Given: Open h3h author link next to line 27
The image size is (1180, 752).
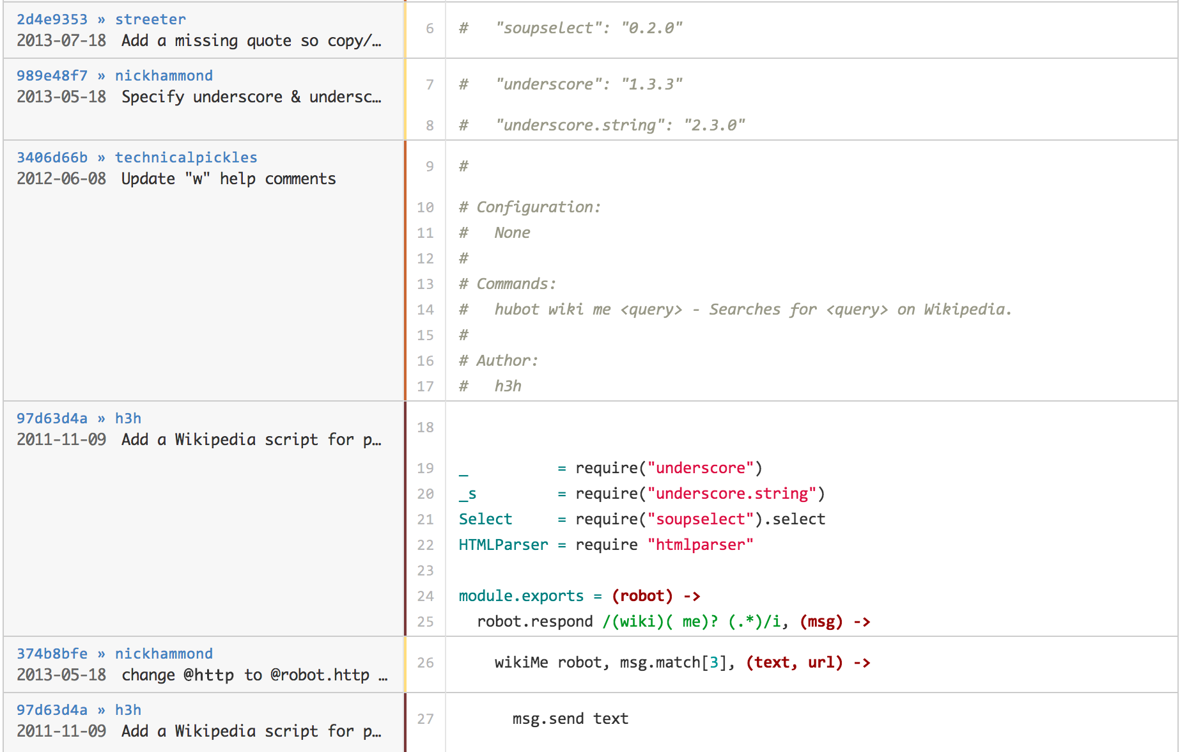Looking at the screenshot, I should [x=128, y=710].
